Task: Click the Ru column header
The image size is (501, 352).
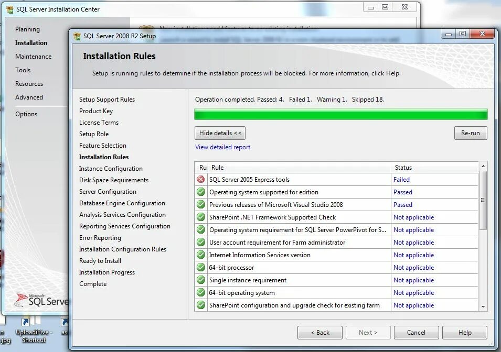Action: [x=202, y=167]
